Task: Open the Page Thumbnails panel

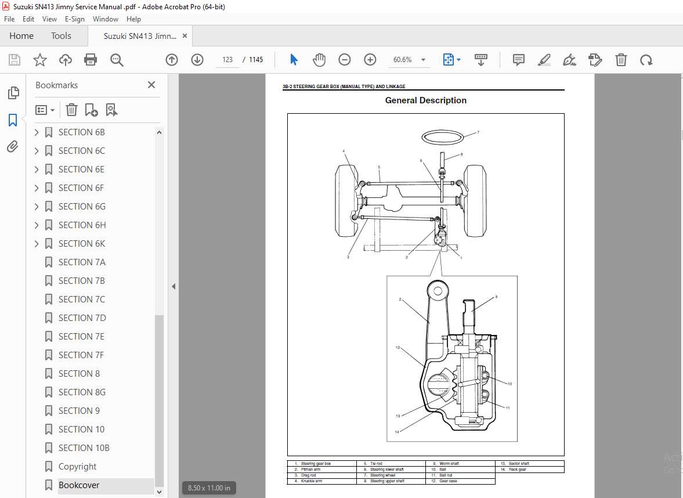Action: (x=13, y=93)
